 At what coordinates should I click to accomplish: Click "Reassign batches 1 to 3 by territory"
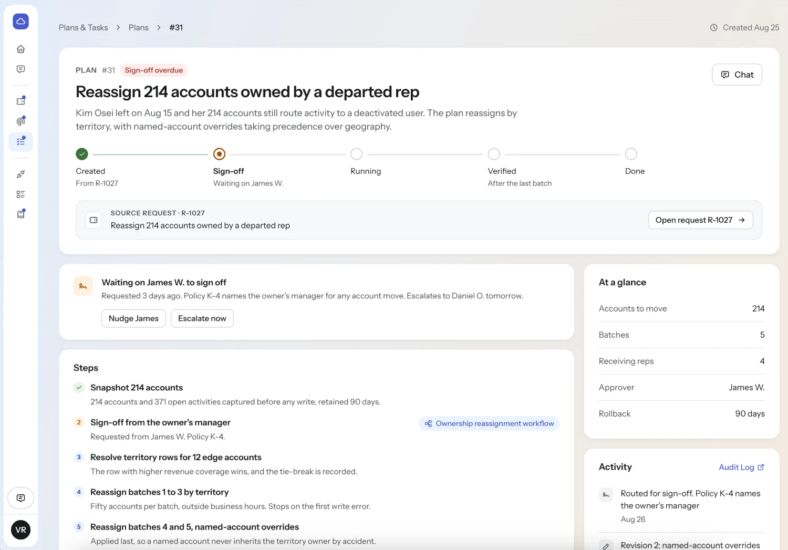[x=160, y=492]
